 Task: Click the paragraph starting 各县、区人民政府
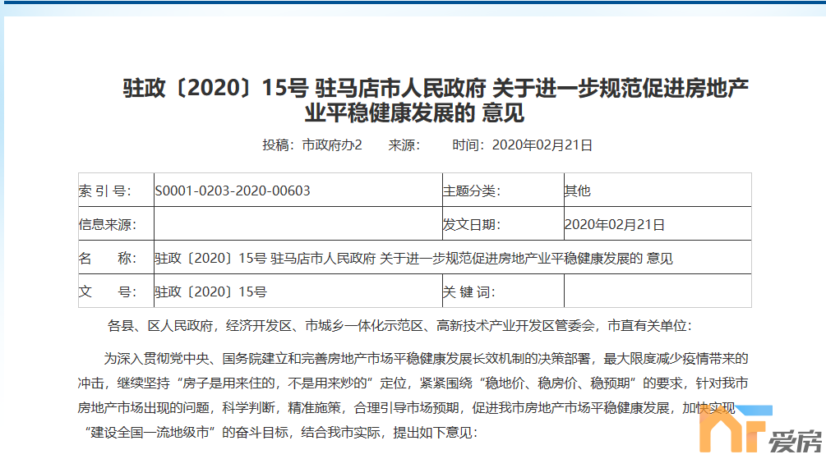(x=399, y=326)
